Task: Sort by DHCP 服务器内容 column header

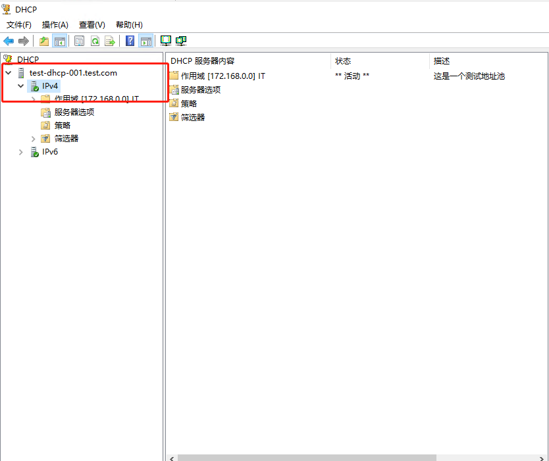Action: (x=249, y=61)
